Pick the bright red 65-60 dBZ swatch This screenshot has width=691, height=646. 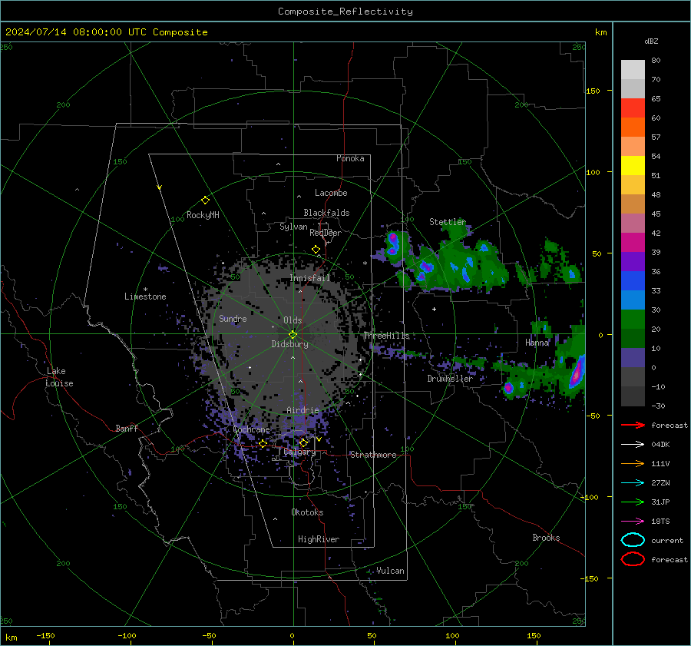pos(633,108)
